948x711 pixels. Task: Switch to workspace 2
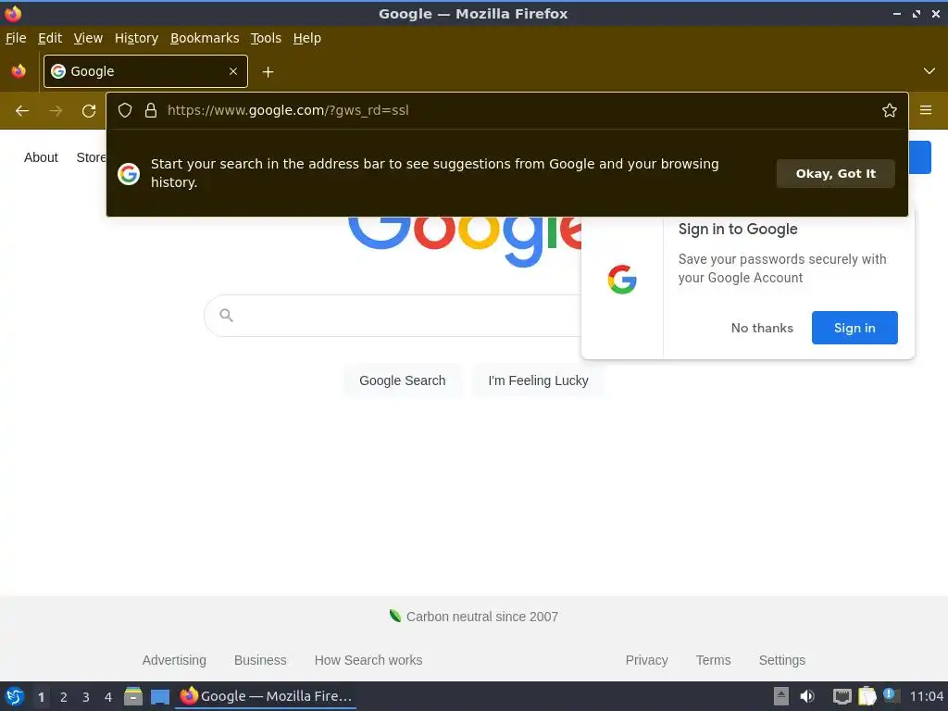(x=64, y=697)
